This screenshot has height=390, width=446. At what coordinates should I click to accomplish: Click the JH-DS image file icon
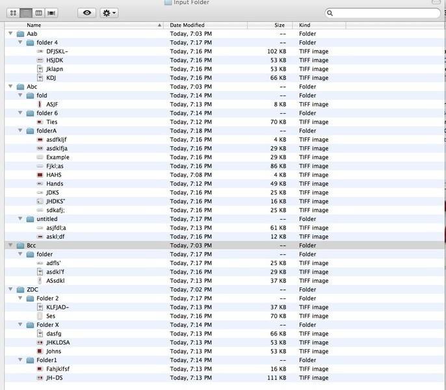[x=40, y=378]
